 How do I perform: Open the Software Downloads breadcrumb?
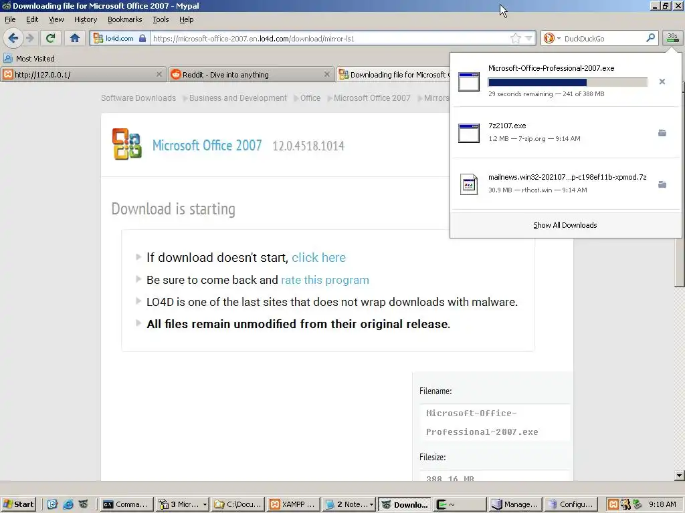[138, 98]
